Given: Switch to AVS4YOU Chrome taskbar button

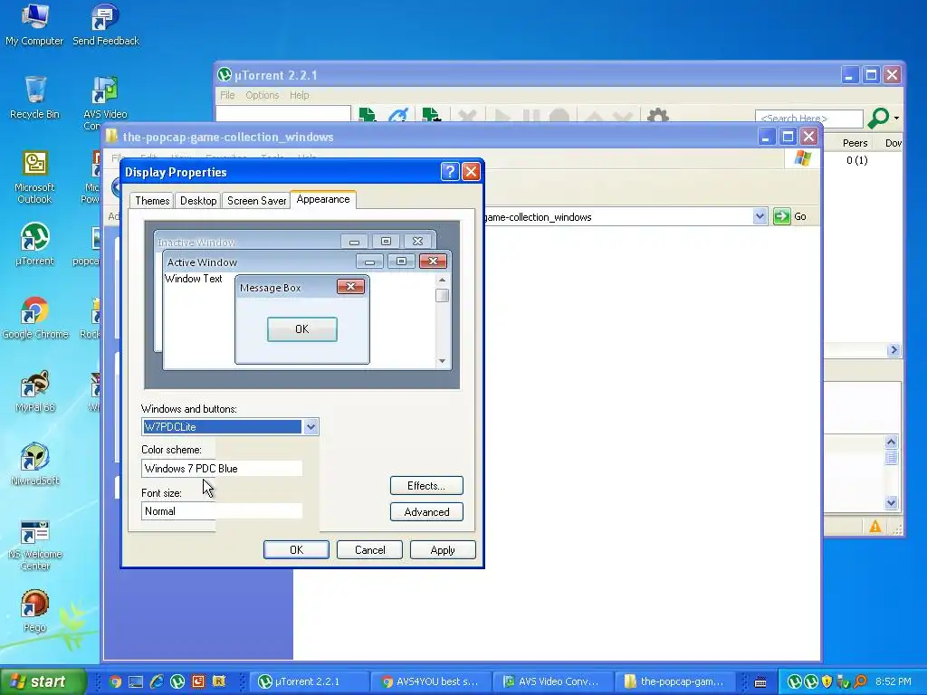Looking at the screenshot, I should pyautogui.click(x=431, y=681).
